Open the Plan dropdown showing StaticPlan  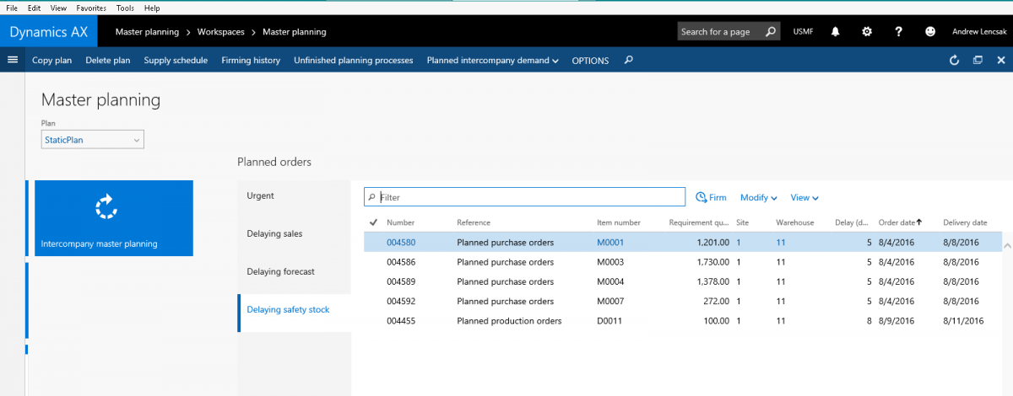pyautogui.click(x=93, y=140)
